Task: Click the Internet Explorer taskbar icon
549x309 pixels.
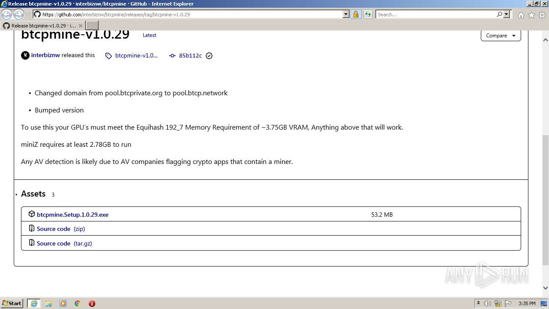Action: pyautogui.click(x=34, y=303)
